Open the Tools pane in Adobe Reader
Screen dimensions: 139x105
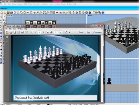click(x=81, y=32)
